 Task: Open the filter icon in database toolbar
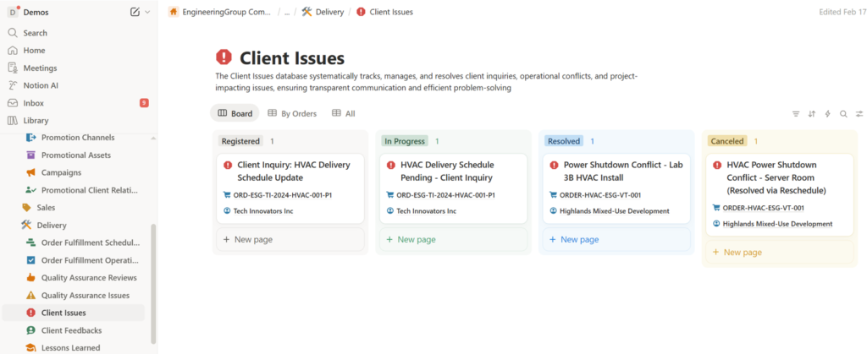[x=795, y=113]
